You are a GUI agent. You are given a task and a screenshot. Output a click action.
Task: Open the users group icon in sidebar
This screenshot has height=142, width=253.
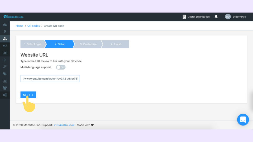[x=5, y=88]
